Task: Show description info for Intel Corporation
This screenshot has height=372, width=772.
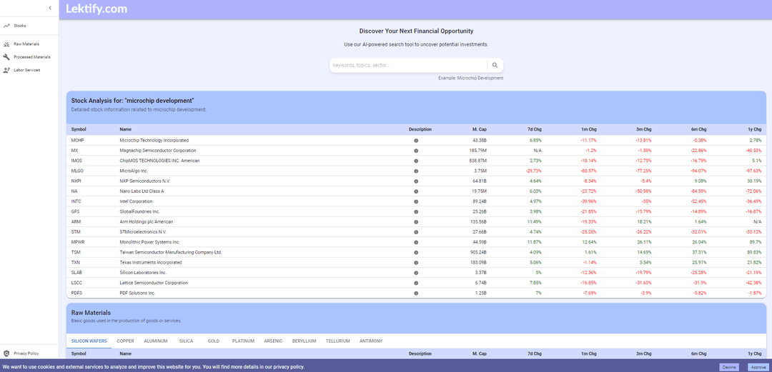Action: tap(416, 201)
